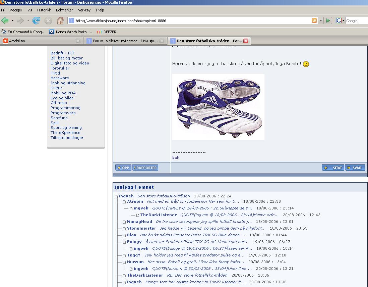Click the SITAT quote button
The image size is (368, 287).
pyautogui.click(x=333, y=168)
